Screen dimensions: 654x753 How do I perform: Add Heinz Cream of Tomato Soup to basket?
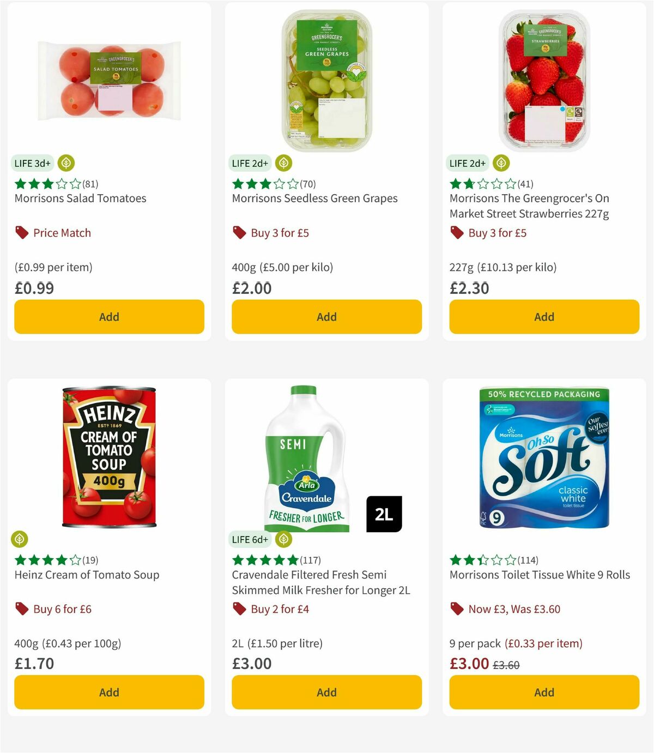click(x=108, y=692)
